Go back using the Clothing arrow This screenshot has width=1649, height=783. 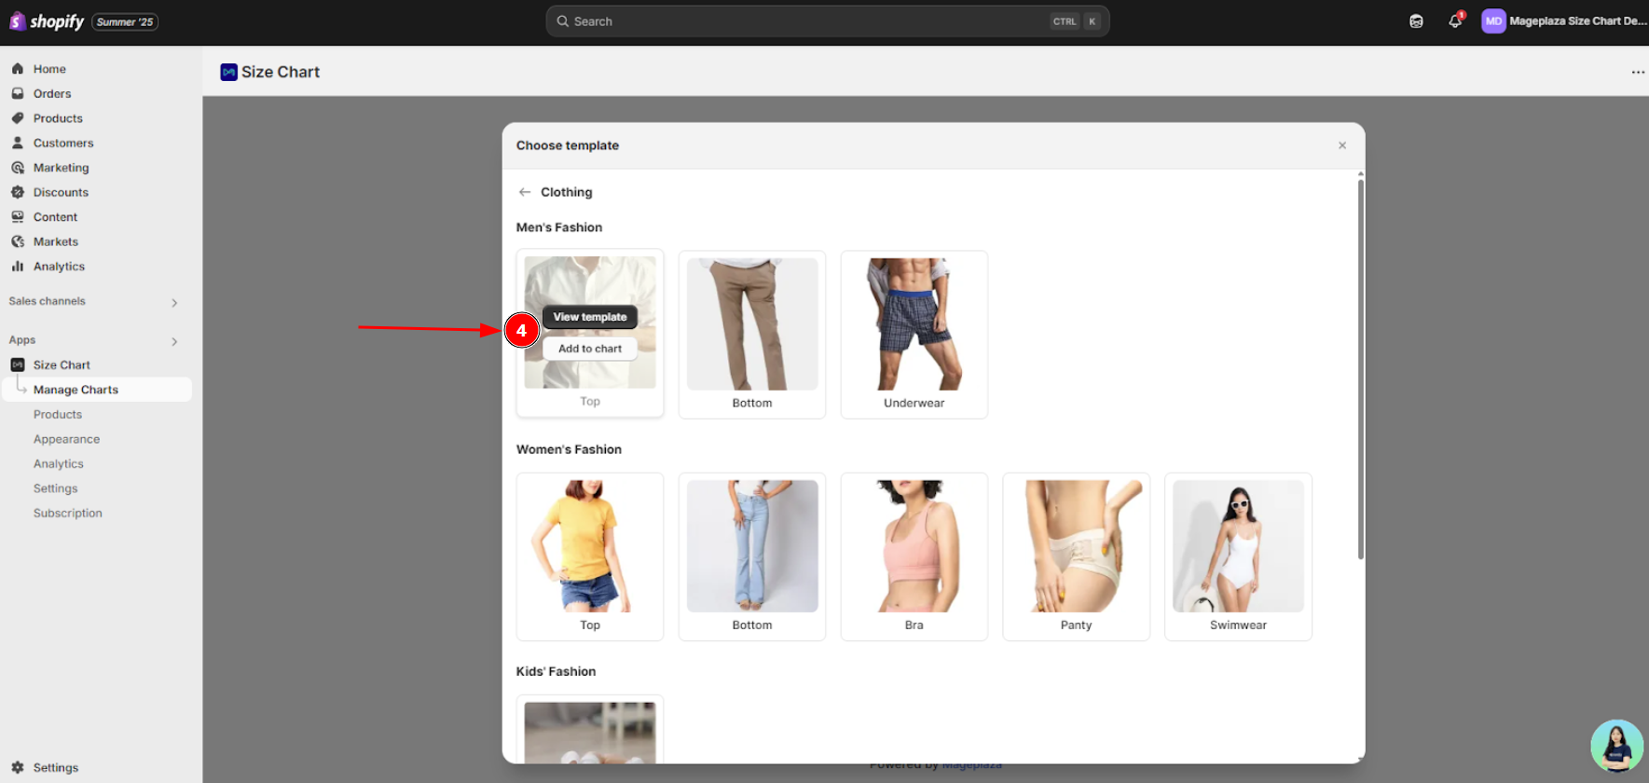pyautogui.click(x=525, y=192)
